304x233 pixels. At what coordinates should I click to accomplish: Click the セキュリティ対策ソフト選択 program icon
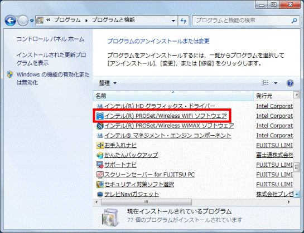(100, 185)
